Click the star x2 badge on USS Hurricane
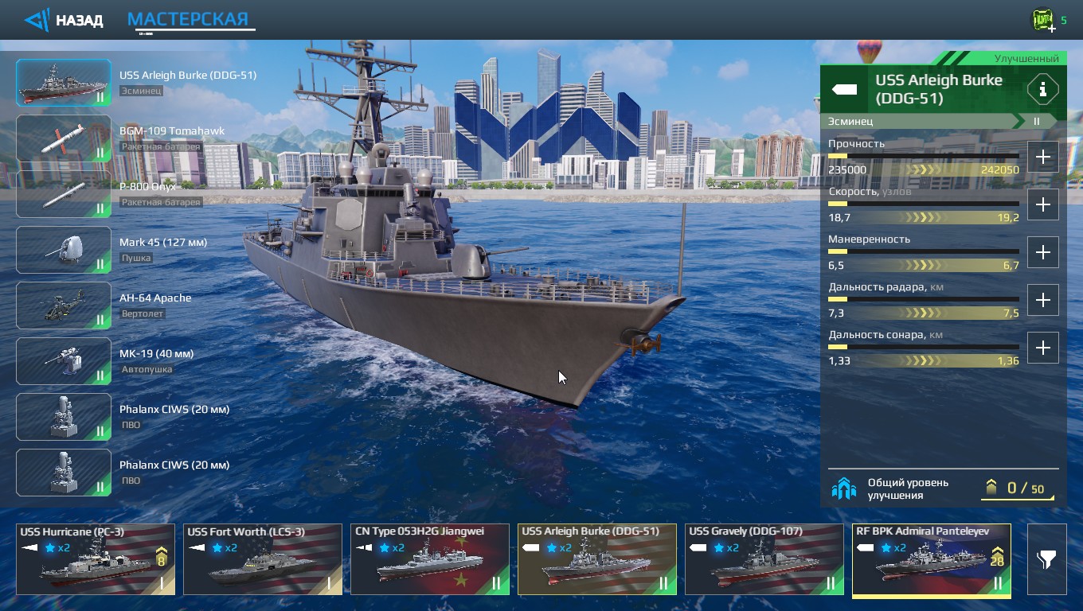The height and width of the screenshot is (611, 1083). tap(57, 547)
